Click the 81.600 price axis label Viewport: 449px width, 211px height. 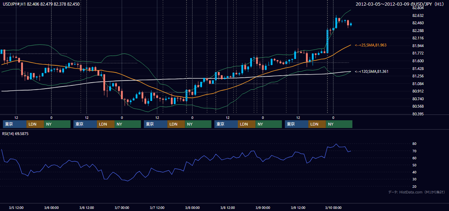click(418, 61)
